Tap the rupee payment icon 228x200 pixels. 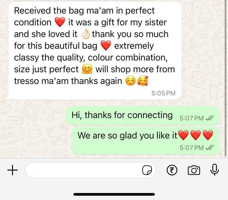(172, 170)
